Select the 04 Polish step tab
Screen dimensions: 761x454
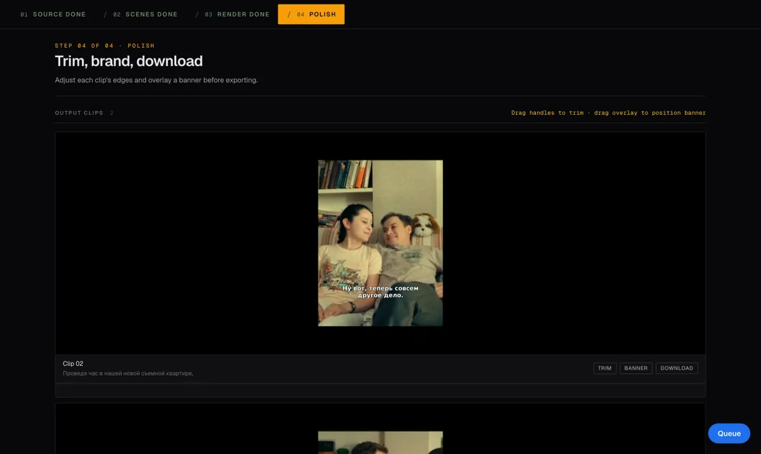311,14
